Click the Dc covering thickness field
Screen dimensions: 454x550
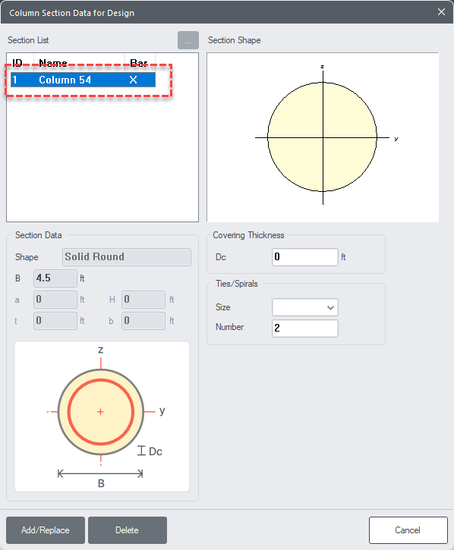pos(304,257)
